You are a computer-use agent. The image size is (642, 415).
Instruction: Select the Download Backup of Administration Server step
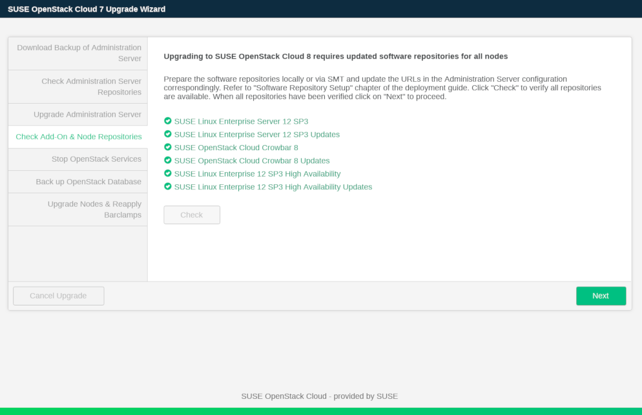pos(78,53)
